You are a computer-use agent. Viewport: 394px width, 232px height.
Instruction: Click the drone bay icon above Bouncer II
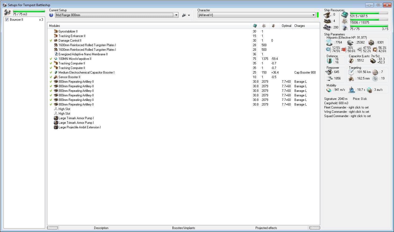click(x=8, y=12)
